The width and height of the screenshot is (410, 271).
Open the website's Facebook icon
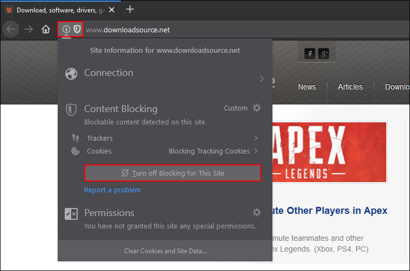310,54
